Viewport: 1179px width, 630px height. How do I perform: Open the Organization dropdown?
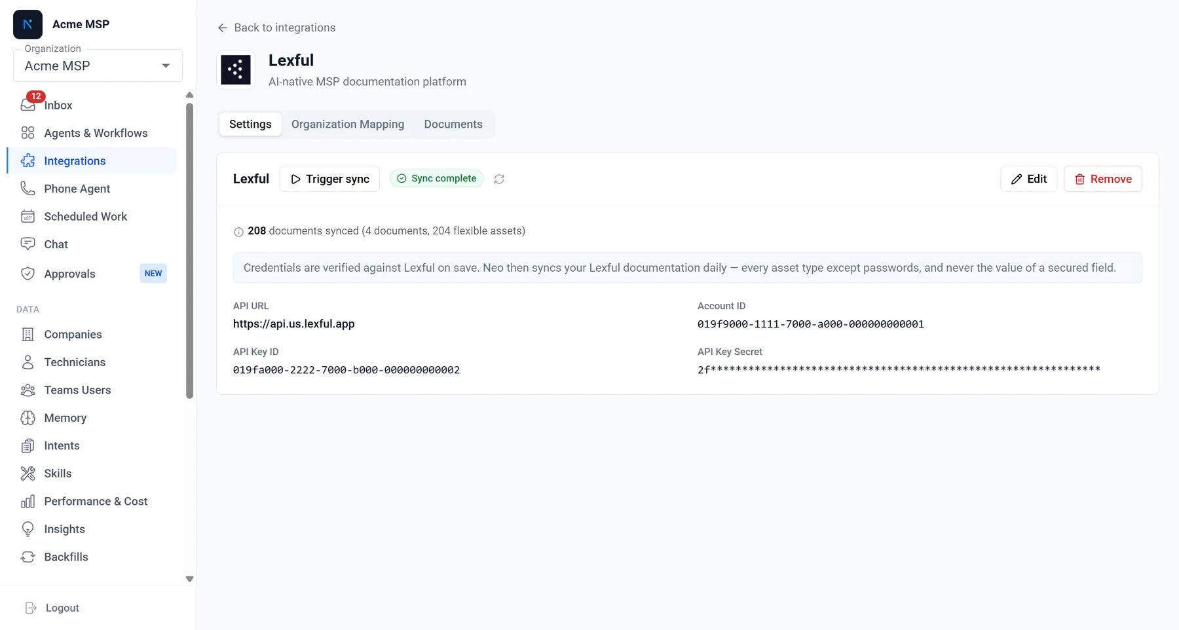(x=98, y=65)
